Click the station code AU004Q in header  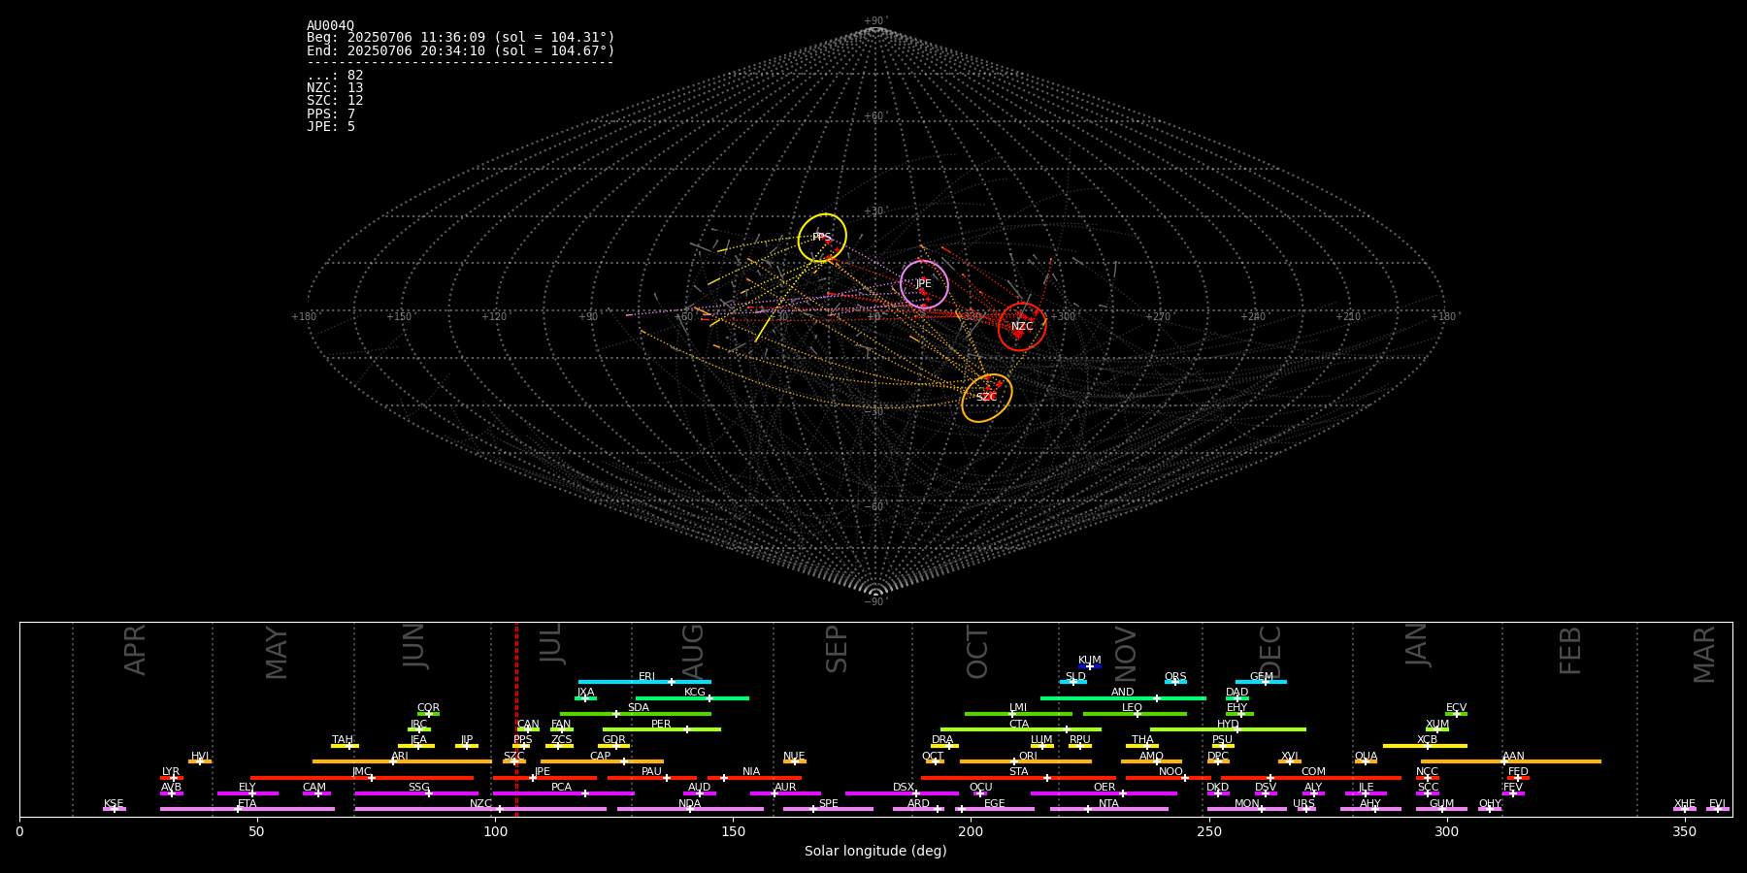(x=331, y=26)
